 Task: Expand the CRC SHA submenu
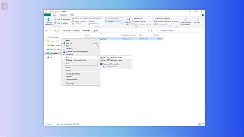click(x=80, y=49)
